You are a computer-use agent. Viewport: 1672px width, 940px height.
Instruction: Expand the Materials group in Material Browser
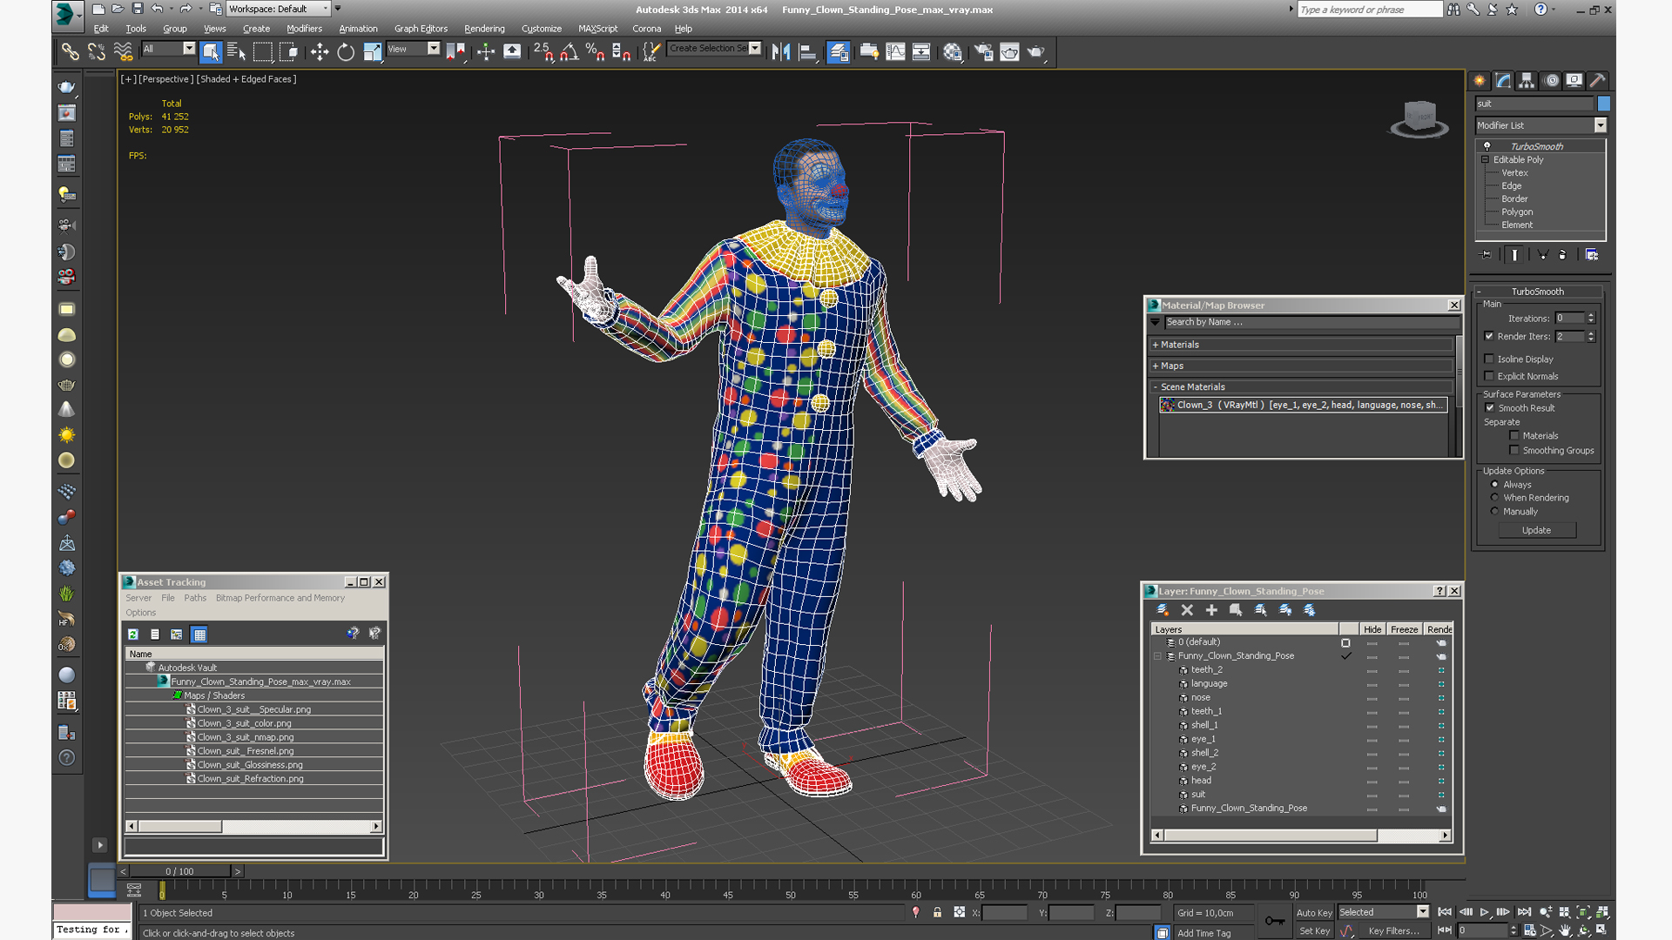(1156, 345)
